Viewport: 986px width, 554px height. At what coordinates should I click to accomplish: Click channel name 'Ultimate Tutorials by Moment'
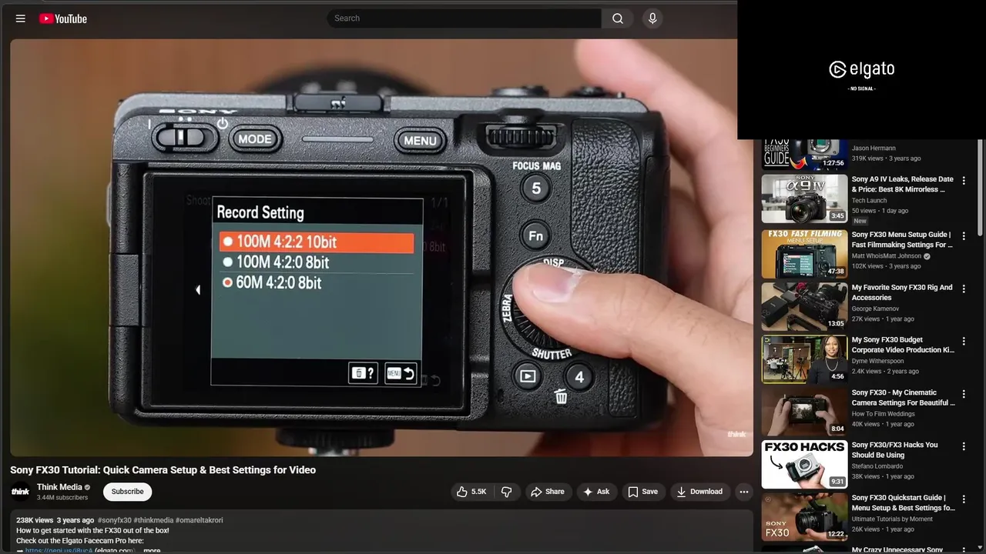click(892, 519)
